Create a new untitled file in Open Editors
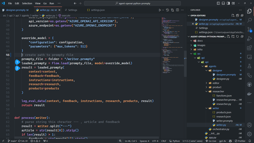Screen dimensions: 254x143 (233, 15)
